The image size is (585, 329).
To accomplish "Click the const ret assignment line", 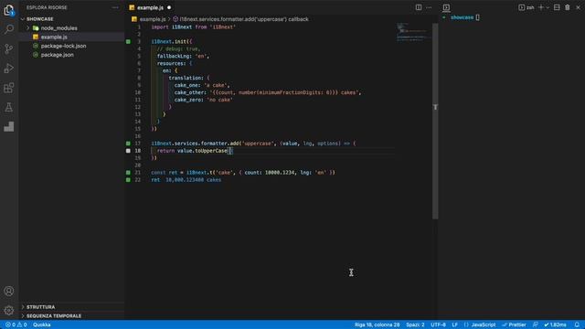I will point(243,173).
